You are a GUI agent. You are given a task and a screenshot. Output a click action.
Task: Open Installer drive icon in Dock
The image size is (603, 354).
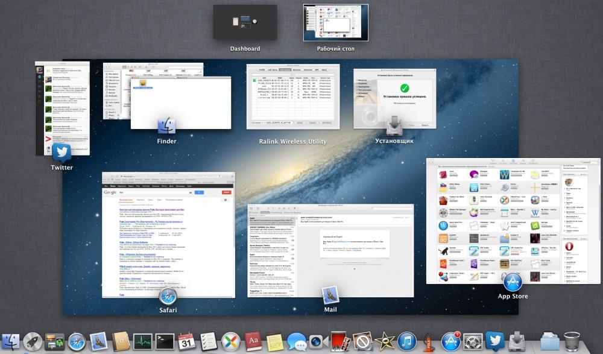tap(517, 342)
